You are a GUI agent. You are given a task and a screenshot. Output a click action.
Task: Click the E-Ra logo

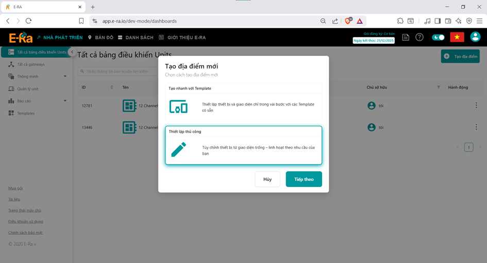pos(21,37)
